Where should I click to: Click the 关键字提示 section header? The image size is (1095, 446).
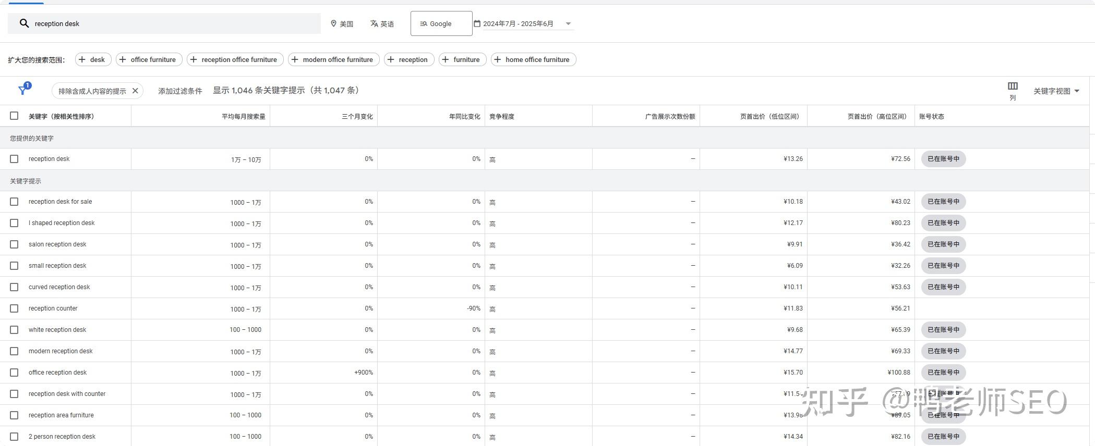point(26,181)
